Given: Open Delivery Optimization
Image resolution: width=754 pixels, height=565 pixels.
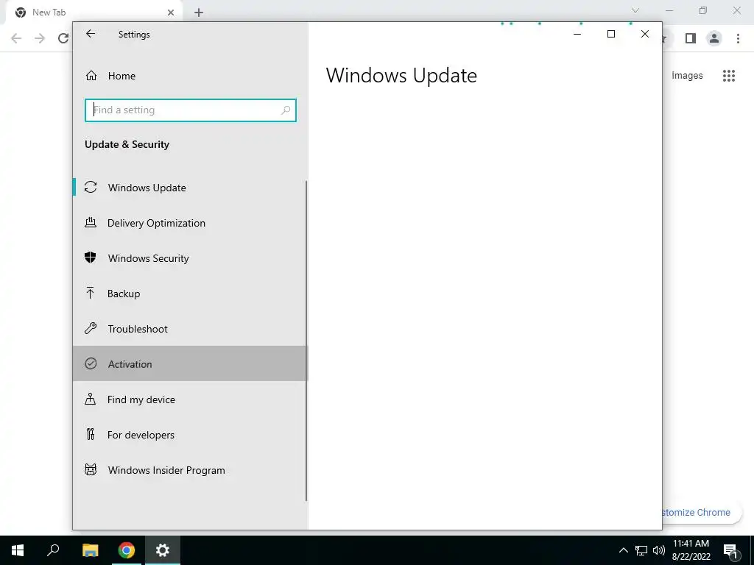Looking at the screenshot, I should point(190,223).
